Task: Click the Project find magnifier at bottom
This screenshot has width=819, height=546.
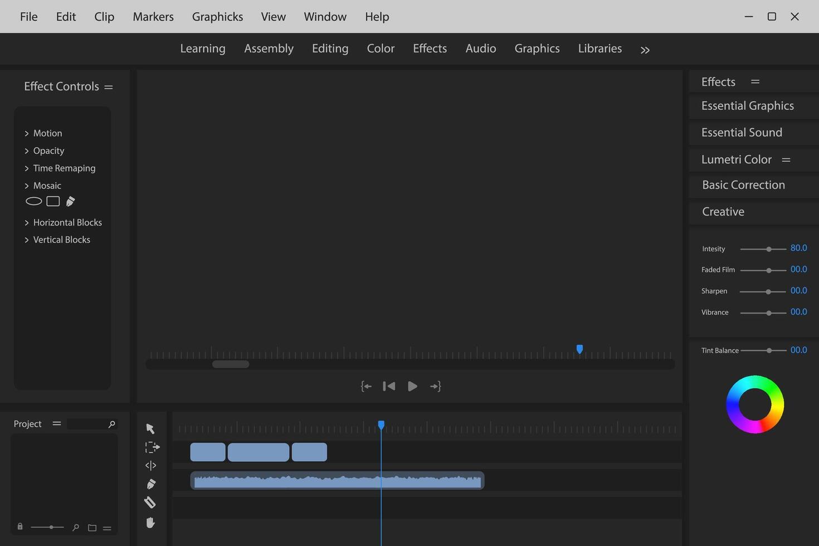Action: [x=76, y=527]
